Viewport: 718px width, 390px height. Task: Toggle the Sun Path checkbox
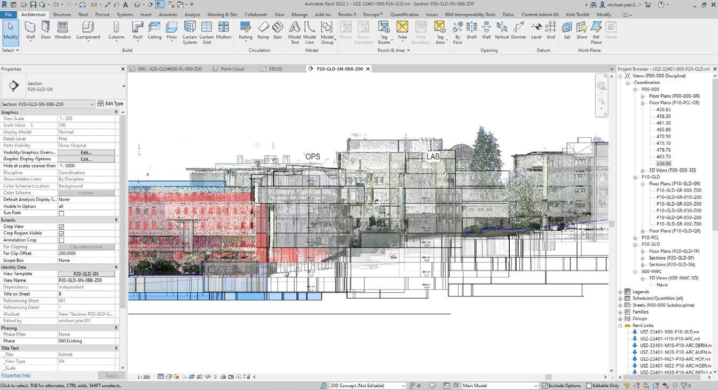61,213
